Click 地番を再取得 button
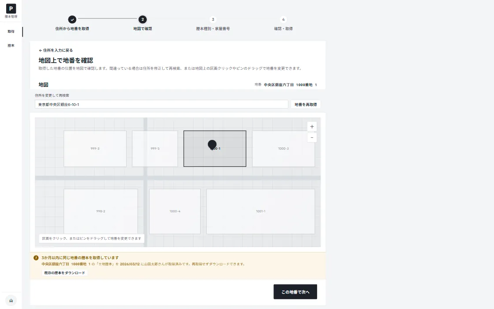The width and height of the screenshot is (494, 309). coord(306,104)
